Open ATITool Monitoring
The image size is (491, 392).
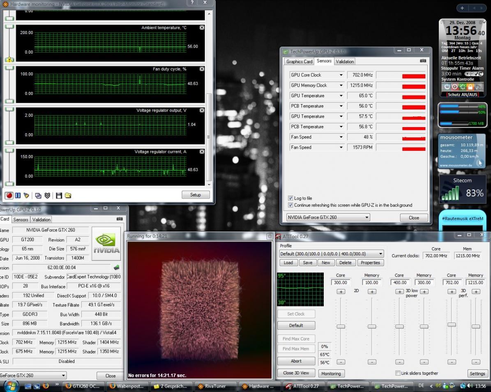[x=331, y=374]
